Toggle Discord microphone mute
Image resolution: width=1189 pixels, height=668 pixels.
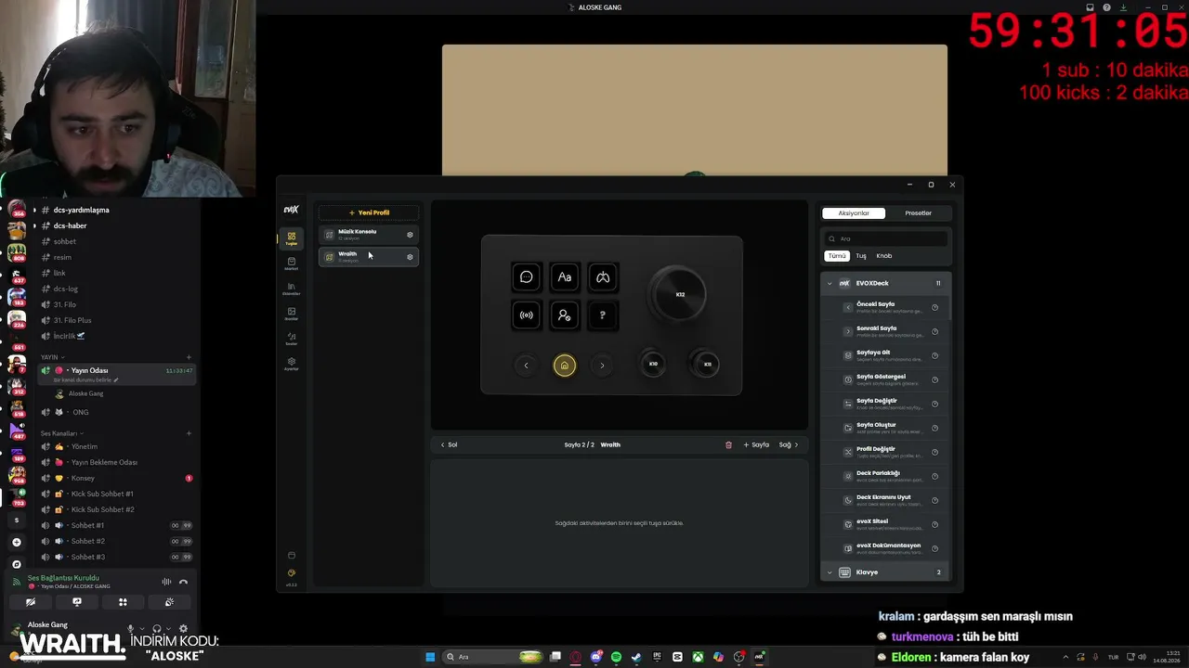[x=130, y=629]
